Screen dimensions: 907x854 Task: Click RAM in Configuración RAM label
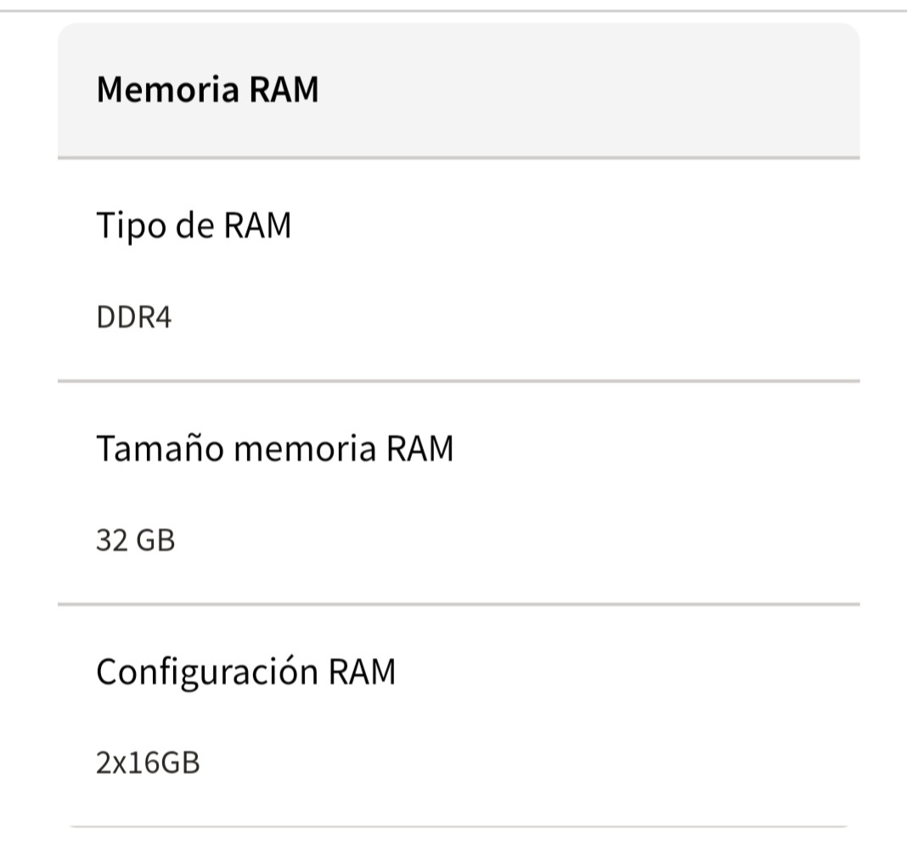pyautogui.click(x=362, y=671)
